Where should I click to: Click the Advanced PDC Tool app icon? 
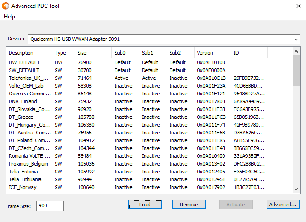pos(6,6)
